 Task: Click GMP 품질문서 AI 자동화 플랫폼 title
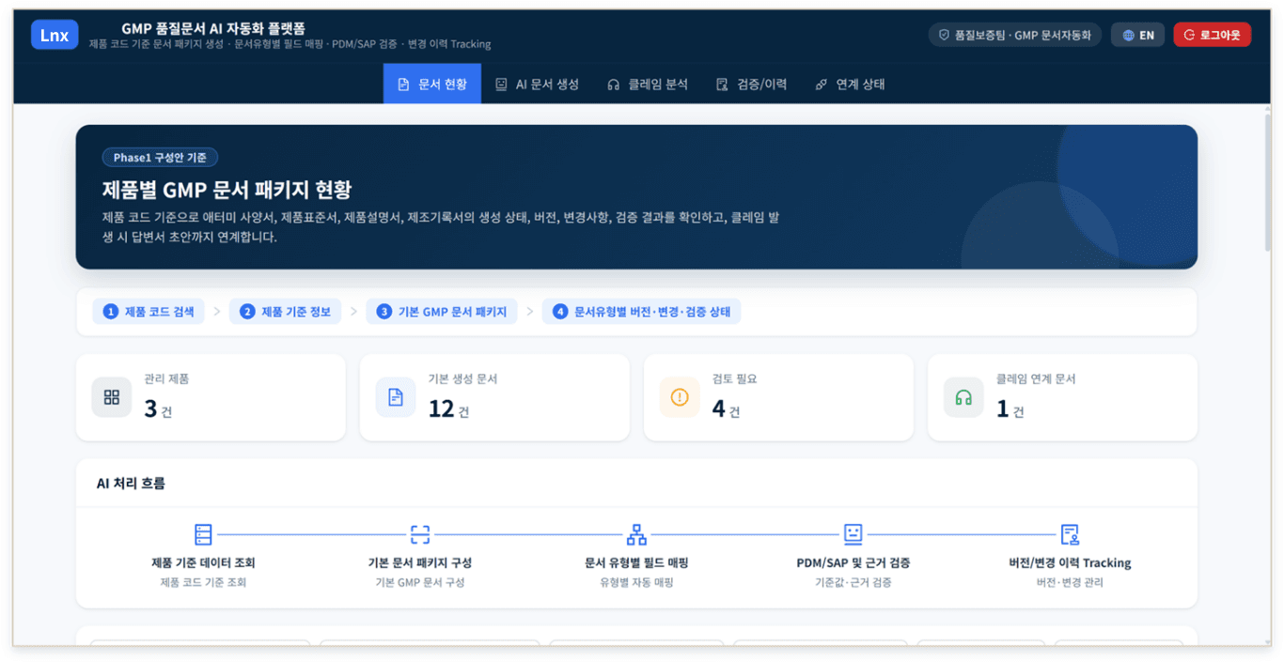click(213, 28)
